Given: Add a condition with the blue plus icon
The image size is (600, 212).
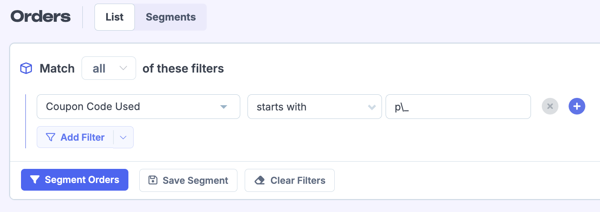Looking at the screenshot, I should [577, 107].
